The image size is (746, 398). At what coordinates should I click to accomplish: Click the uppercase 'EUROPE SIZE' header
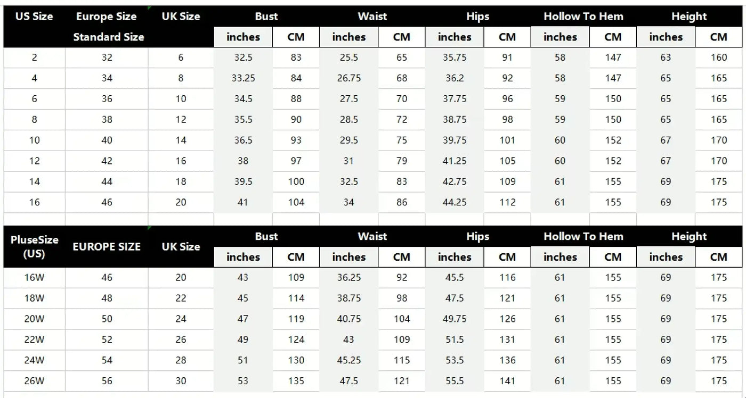pos(107,247)
